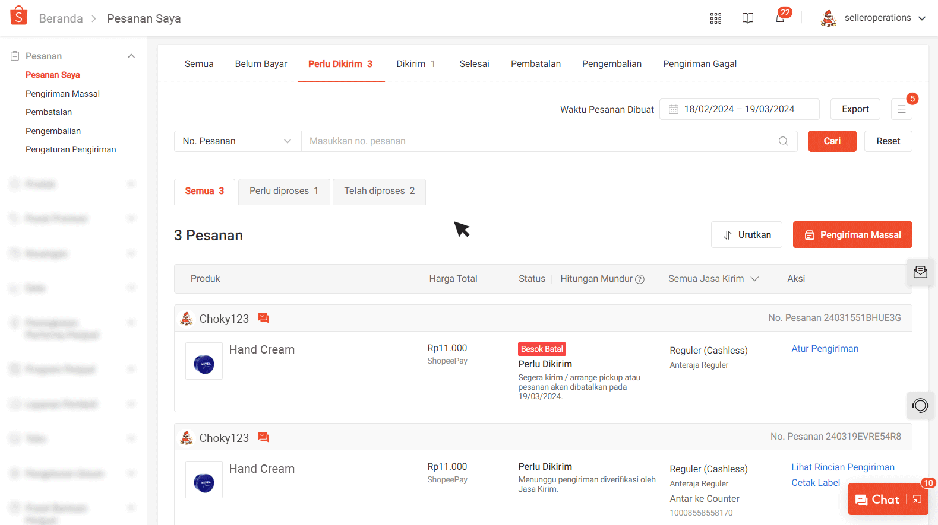Click the Shopee logo icon
The height and width of the screenshot is (525, 938).
[x=19, y=16]
